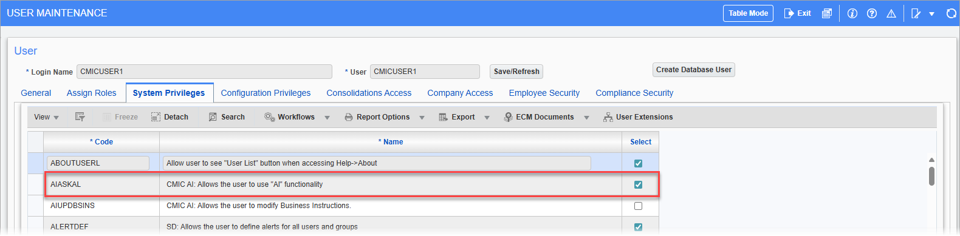Uncheck Select box for ABOUTUSERL row
960x236 pixels.
(x=638, y=163)
